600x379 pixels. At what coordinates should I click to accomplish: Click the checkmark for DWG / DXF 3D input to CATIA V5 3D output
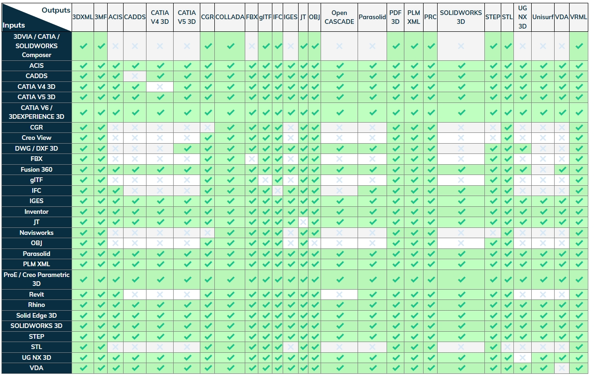click(x=187, y=148)
